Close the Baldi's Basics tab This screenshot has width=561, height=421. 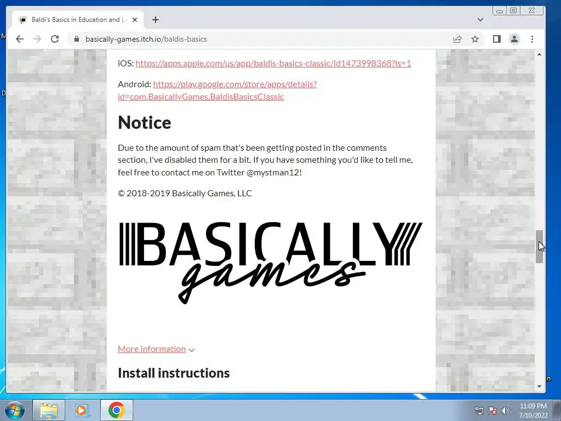[x=135, y=20]
